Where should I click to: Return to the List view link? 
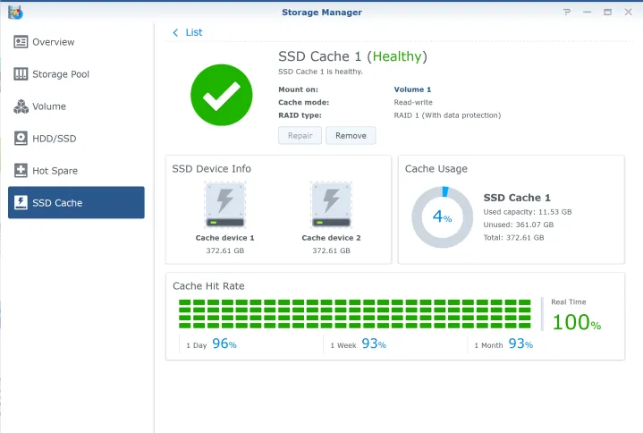193,32
